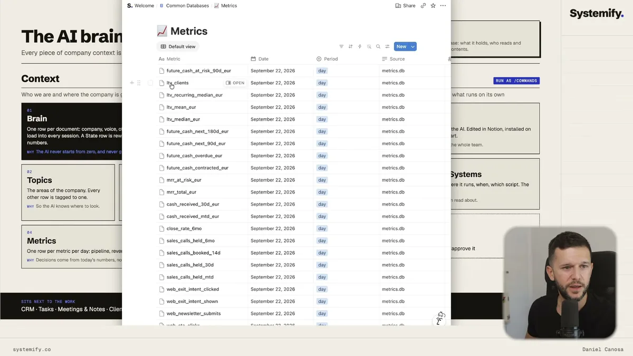Tick the checkbox on ltv_clients row

point(150,83)
